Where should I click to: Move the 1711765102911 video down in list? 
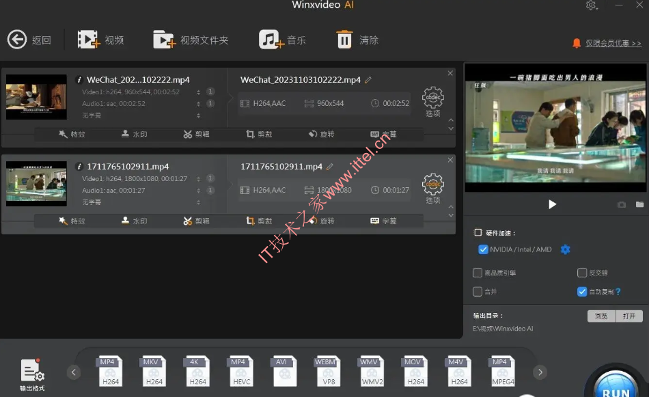click(451, 215)
